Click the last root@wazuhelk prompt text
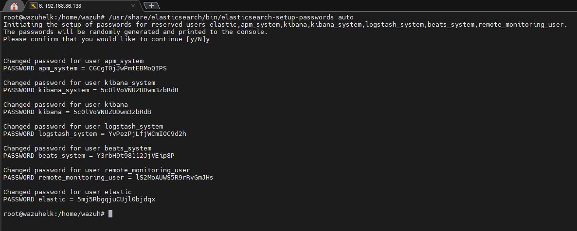577x231 pixels. coord(54,214)
